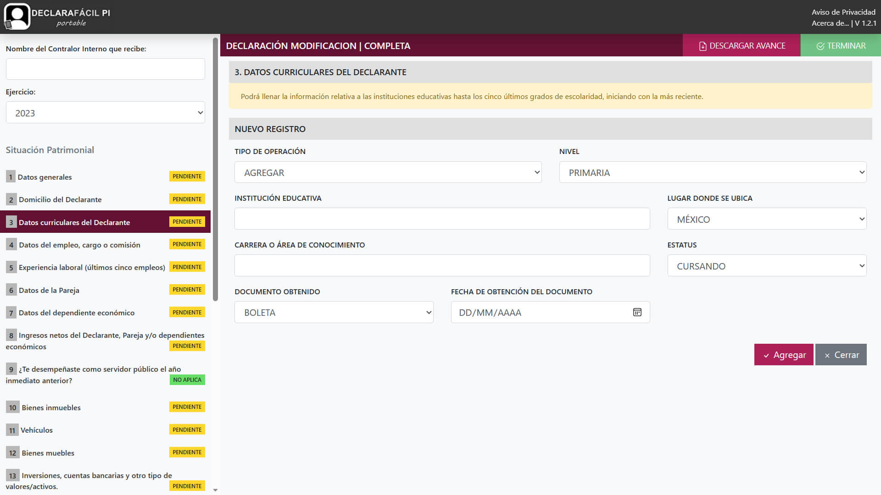
Task: Select Datos curriculares del Declarante item
Action: pos(105,222)
